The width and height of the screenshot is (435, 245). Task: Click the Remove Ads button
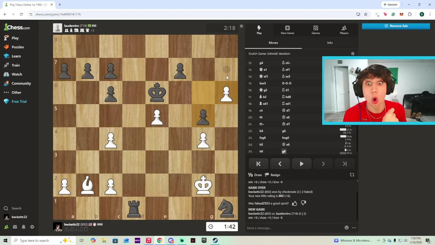[x=396, y=26]
